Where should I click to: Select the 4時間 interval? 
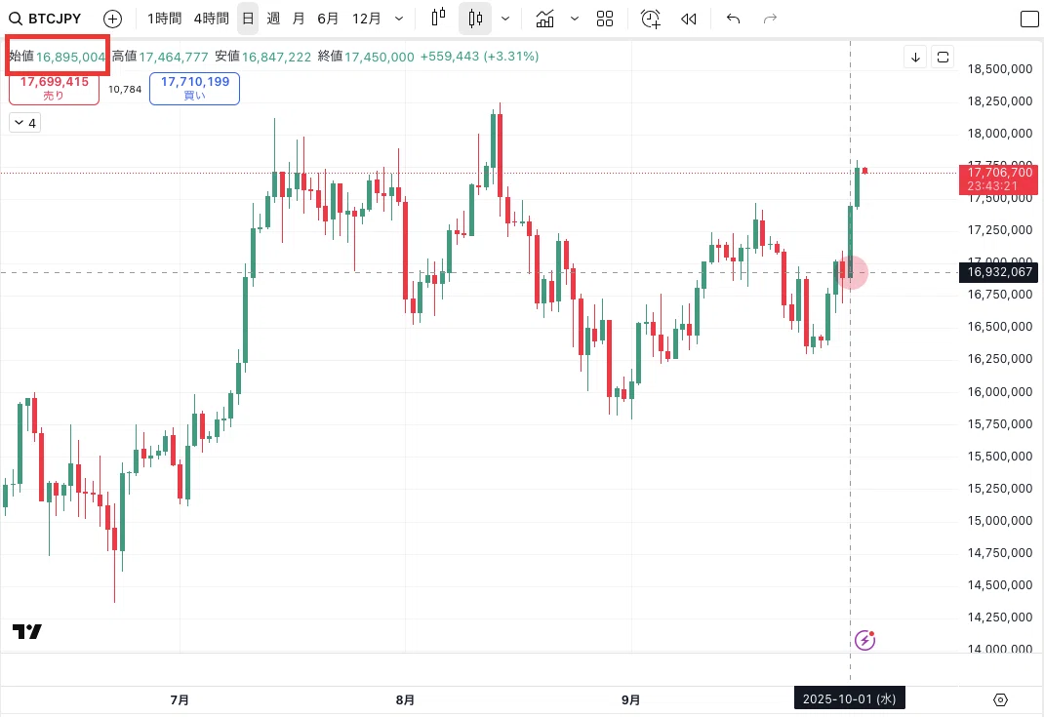[211, 19]
